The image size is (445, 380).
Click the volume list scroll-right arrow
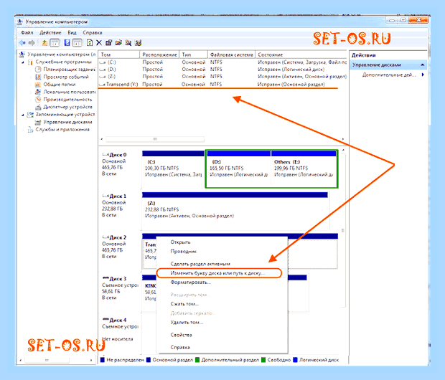coord(343,139)
